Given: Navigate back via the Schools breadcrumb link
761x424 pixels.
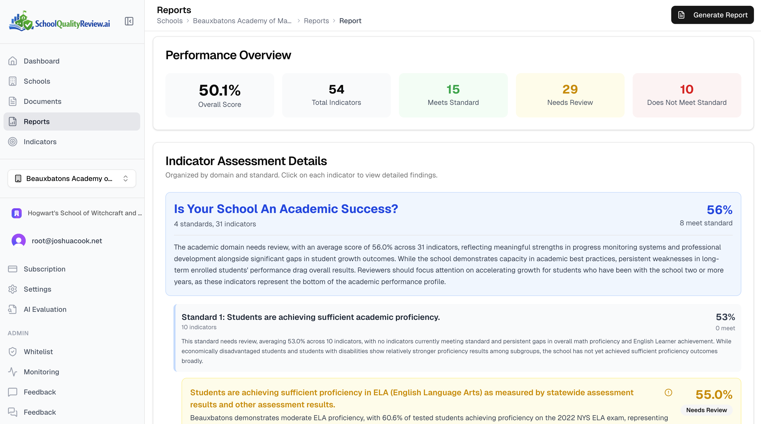Looking at the screenshot, I should coord(169,21).
